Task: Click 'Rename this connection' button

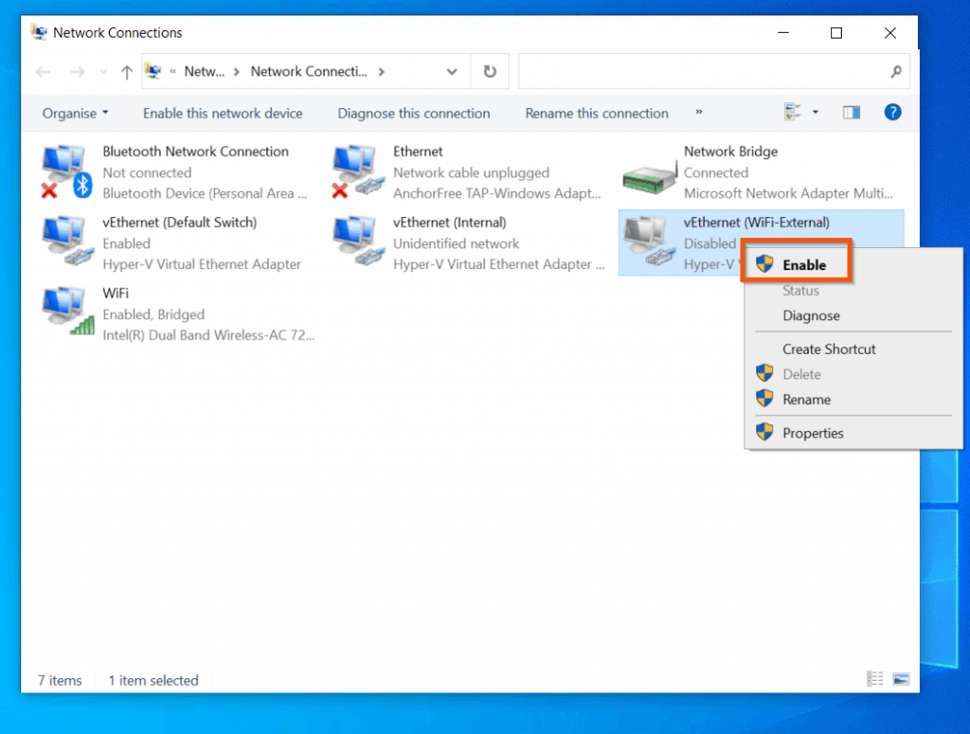Action: (x=596, y=112)
